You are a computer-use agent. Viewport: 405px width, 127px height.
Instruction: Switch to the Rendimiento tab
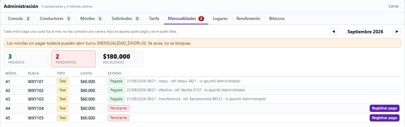click(x=248, y=19)
